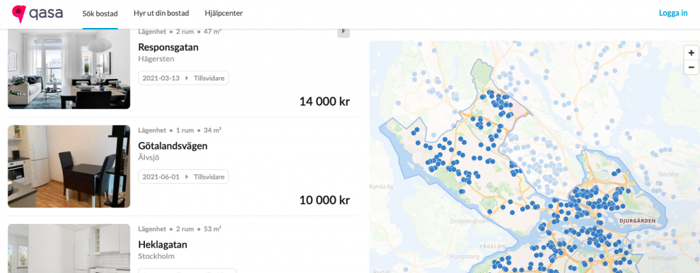The height and width of the screenshot is (273, 700).
Task: Zoom out the map with minus button
Action: tap(691, 67)
